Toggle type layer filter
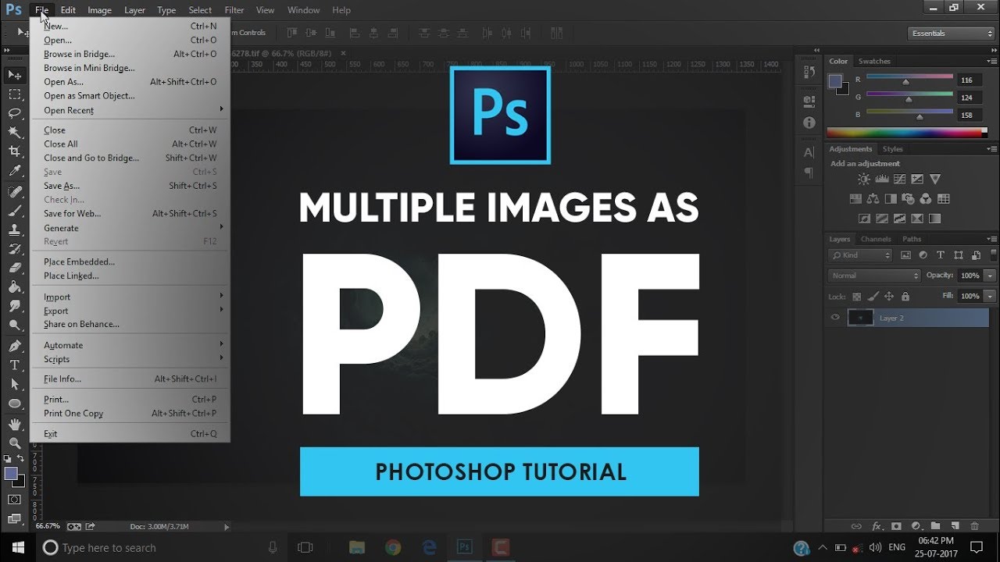Viewport: 1000px width, 562px height. point(940,255)
